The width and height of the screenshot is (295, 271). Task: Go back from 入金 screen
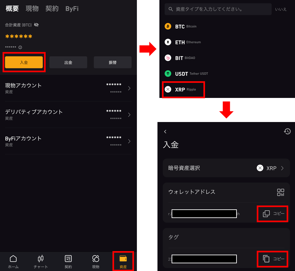165,132
